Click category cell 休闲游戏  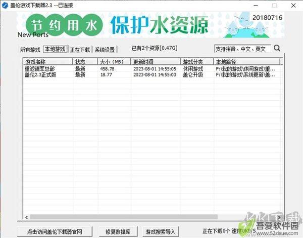(193, 69)
